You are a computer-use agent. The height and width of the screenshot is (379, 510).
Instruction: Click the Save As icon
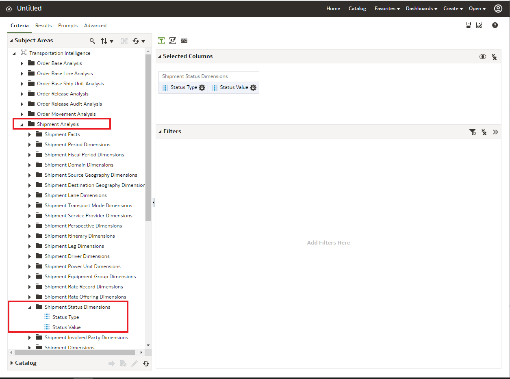479,25
